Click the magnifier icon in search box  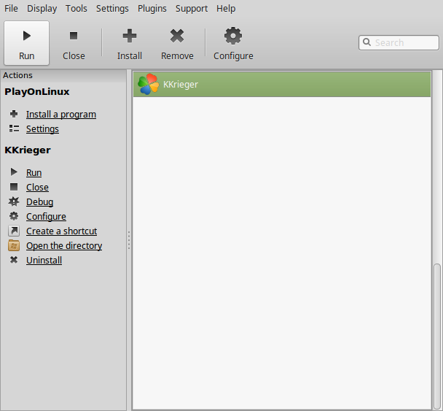366,42
